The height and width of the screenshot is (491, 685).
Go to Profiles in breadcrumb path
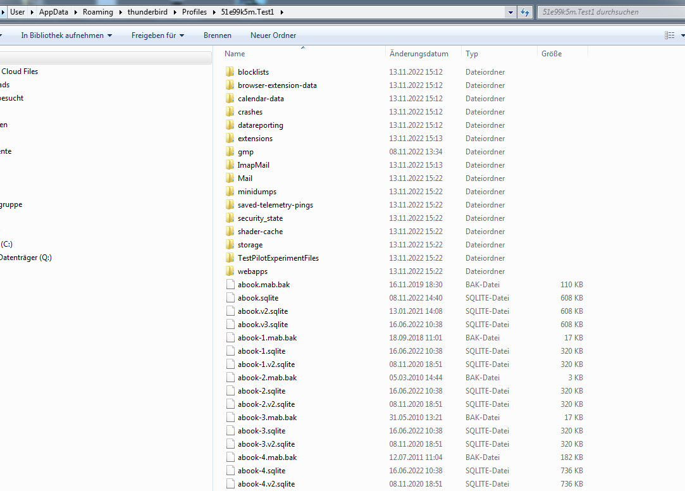point(194,12)
